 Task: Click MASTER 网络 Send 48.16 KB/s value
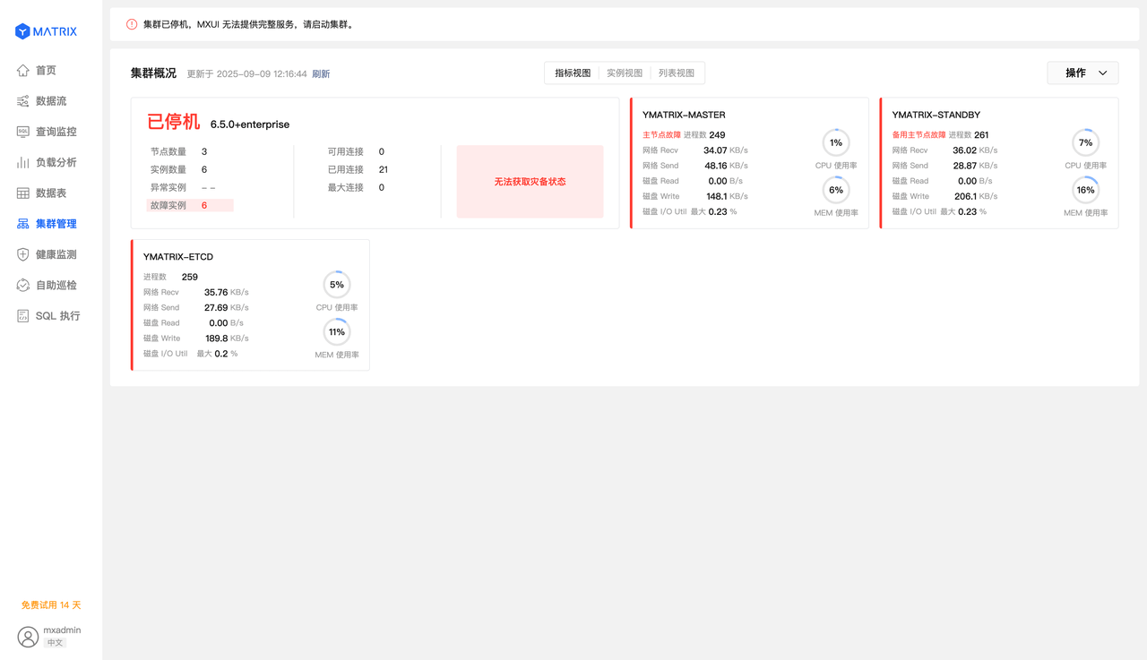(x=726, y=166)
